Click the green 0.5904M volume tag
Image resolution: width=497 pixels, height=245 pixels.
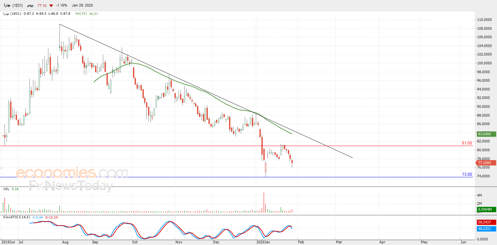(487, 210)
